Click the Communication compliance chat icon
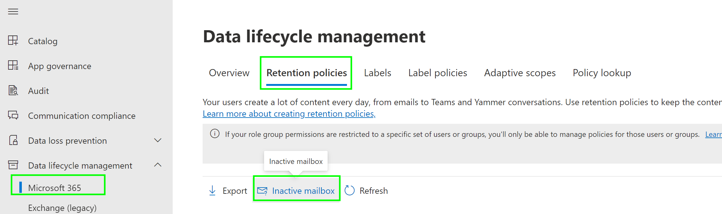This screenshot has height=214, width=722. pyautogui.click(x=13, y=115)
